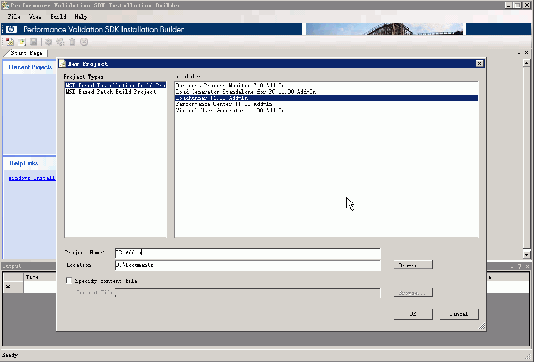Click the HP logo in banner

(11, 29)
